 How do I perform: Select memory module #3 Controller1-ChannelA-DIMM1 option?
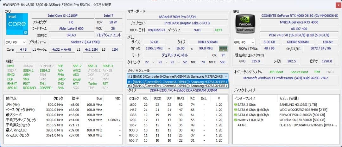[177, 86]
